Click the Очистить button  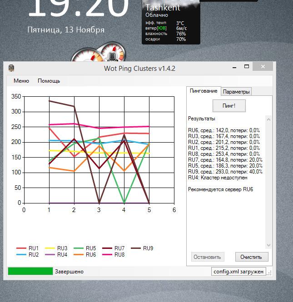point(252,257)
